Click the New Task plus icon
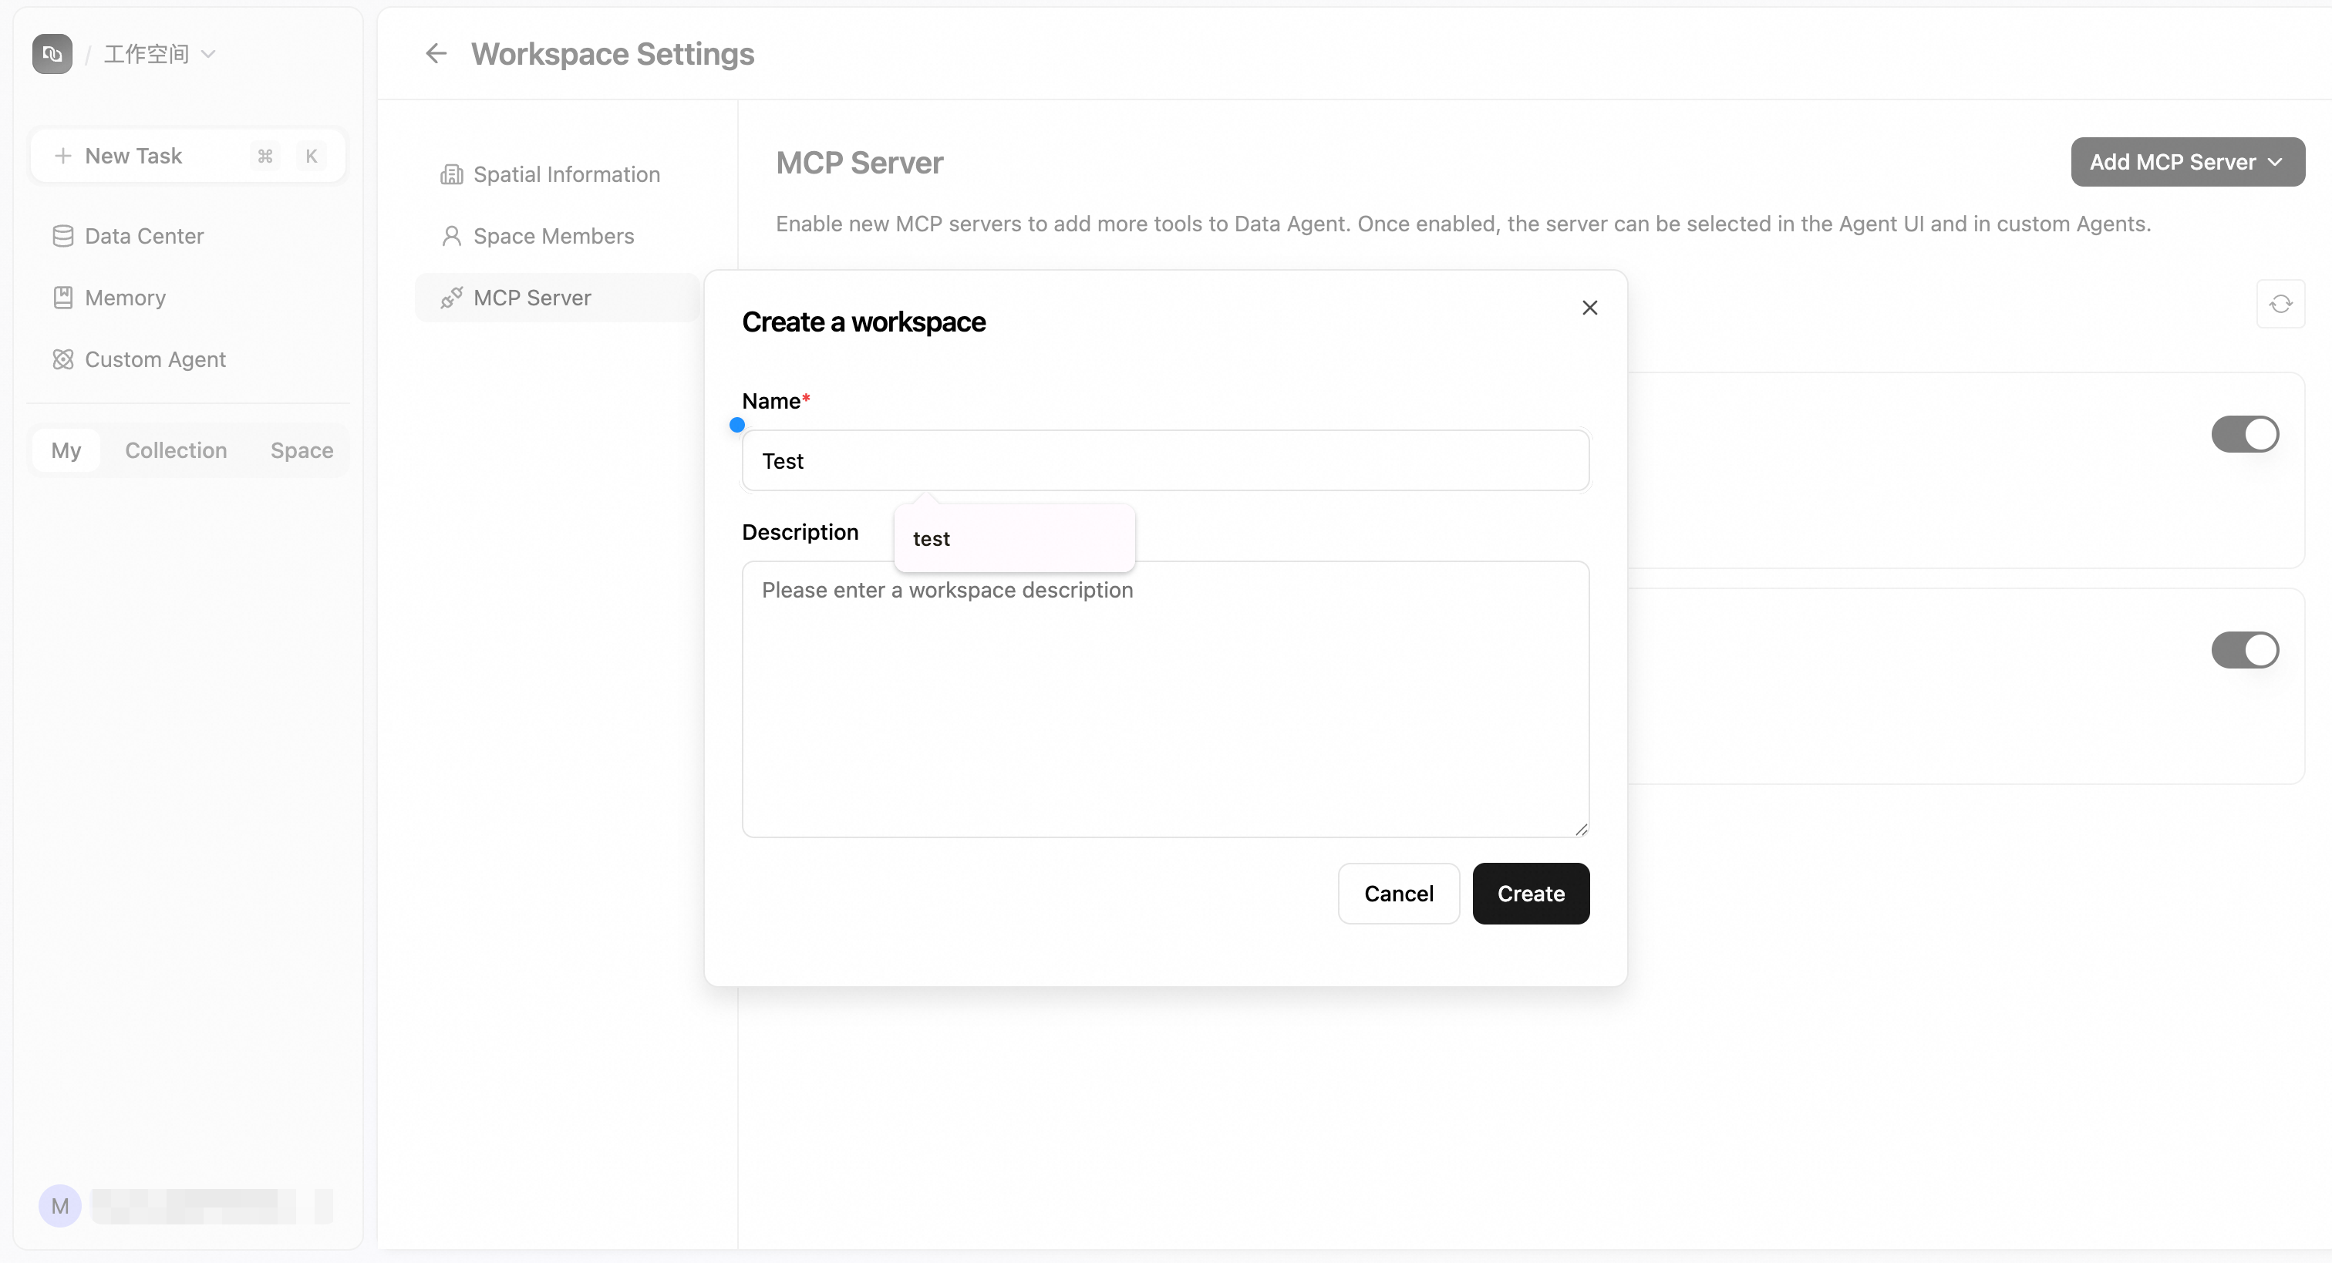Viewport: 2332px width, 1263px height. 62,156
